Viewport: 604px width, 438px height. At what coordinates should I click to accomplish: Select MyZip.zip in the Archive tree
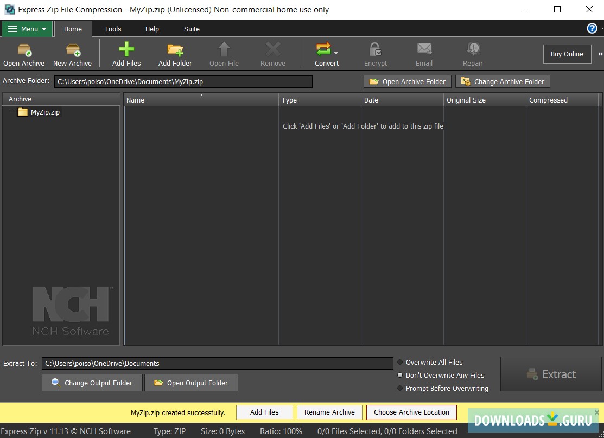click(45, 112)
